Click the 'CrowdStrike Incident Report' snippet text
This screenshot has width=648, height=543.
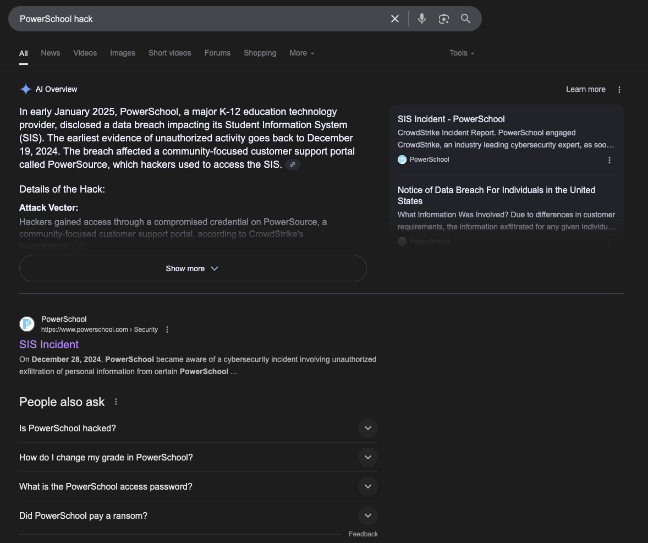[x=447, y=133]
